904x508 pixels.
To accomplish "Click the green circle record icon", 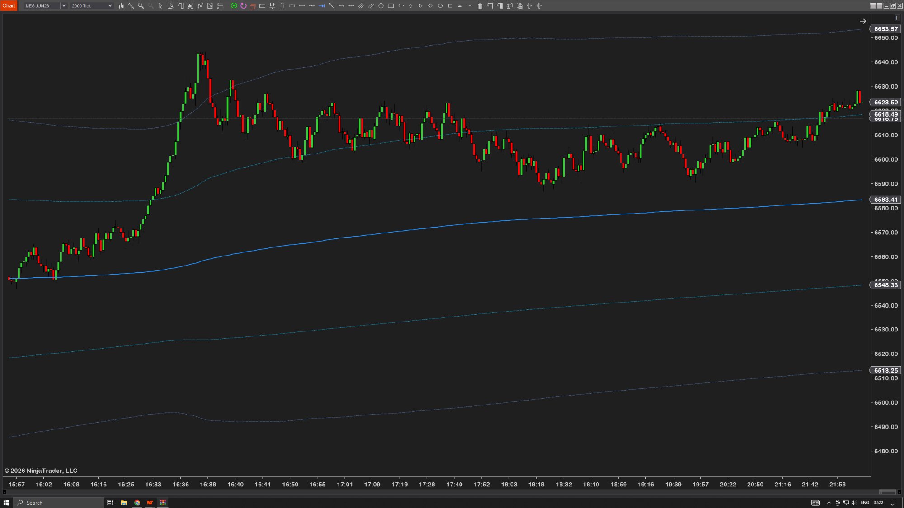I will pyautogui.click(x=234, y=6).
